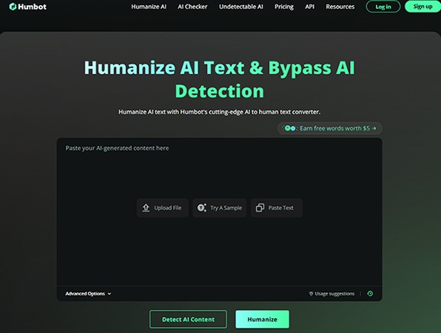Click the upload arrow icon

click(146, 208)
